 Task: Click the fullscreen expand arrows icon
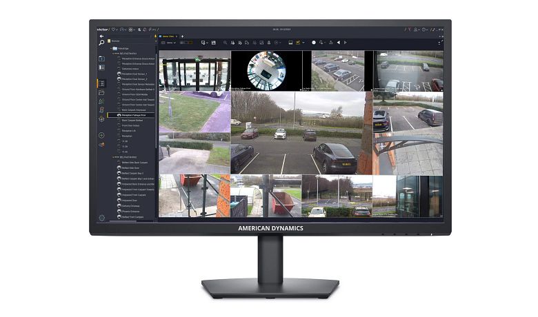pos(441,43)
